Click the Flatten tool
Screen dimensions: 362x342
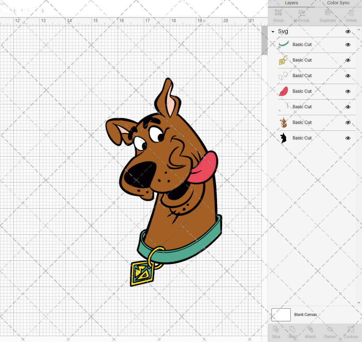tap(330, 332)
